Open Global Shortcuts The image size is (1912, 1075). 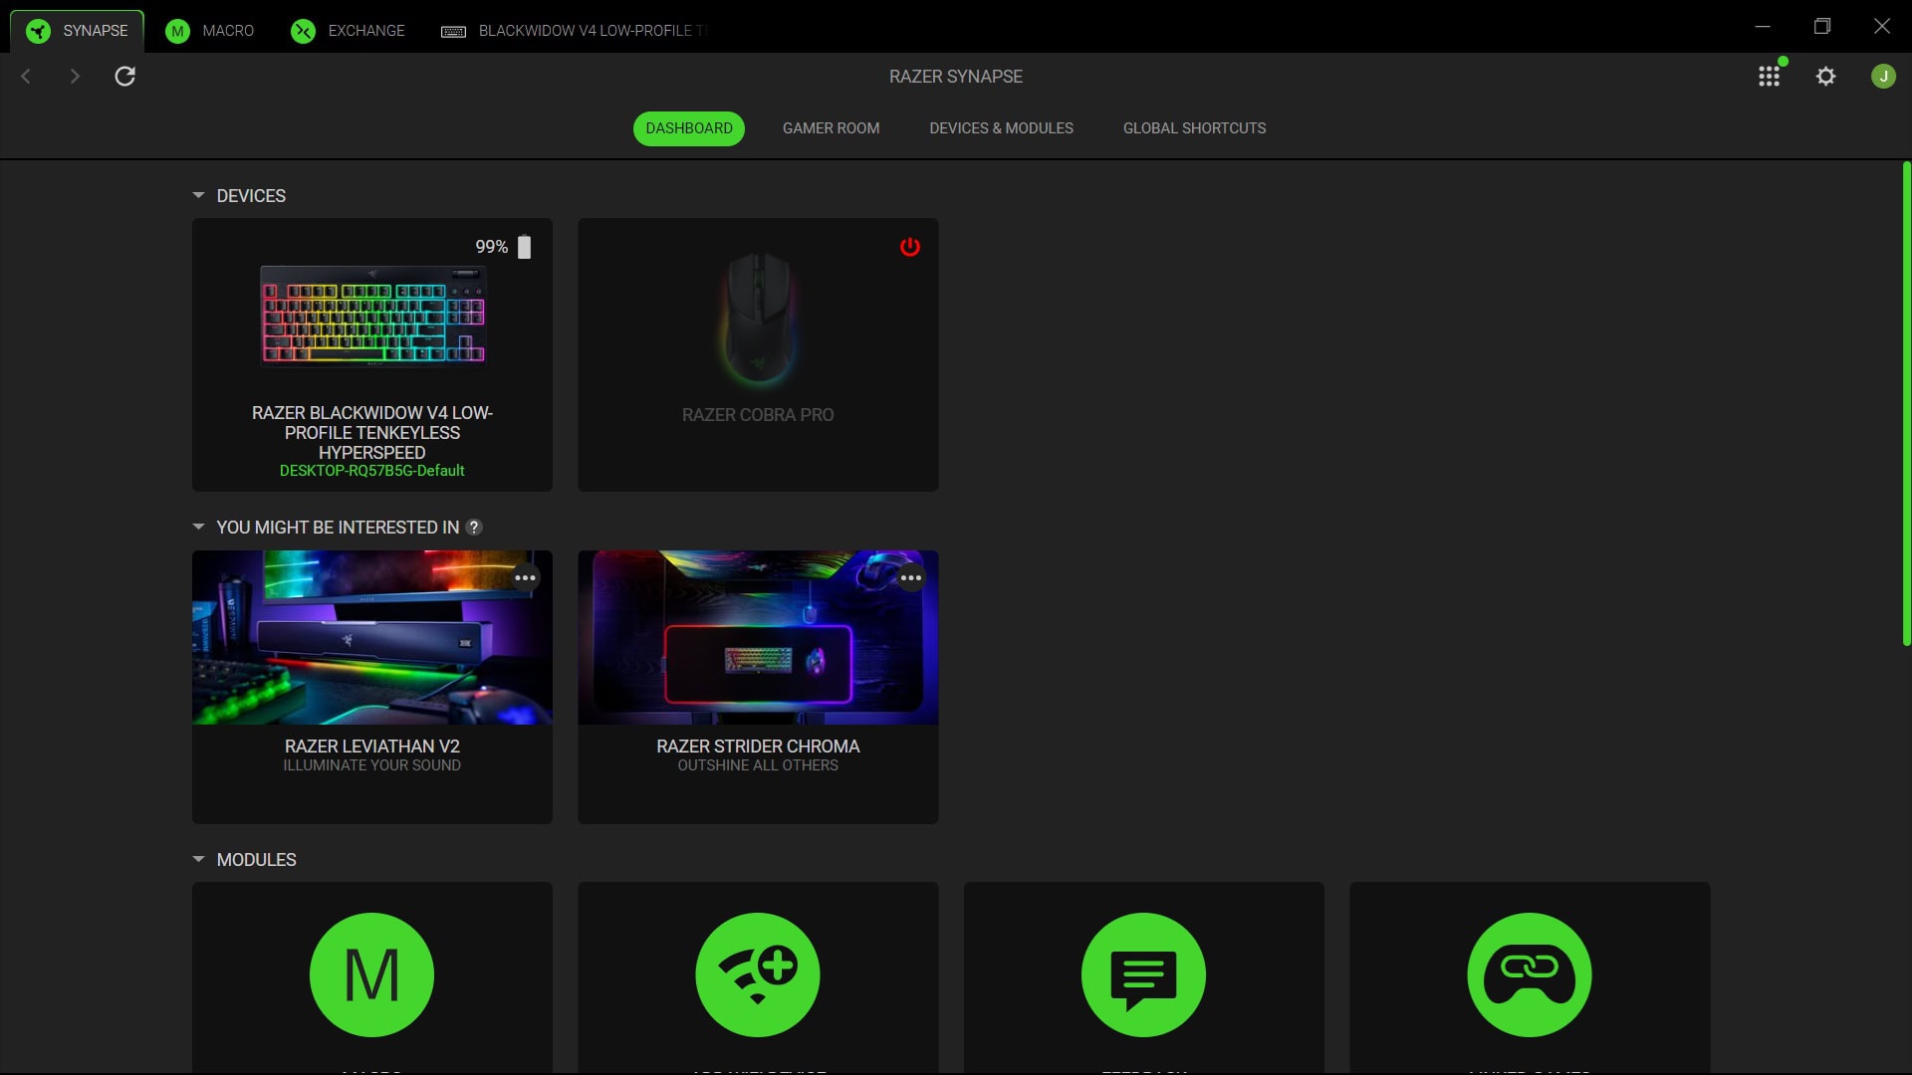(1194, 128)
